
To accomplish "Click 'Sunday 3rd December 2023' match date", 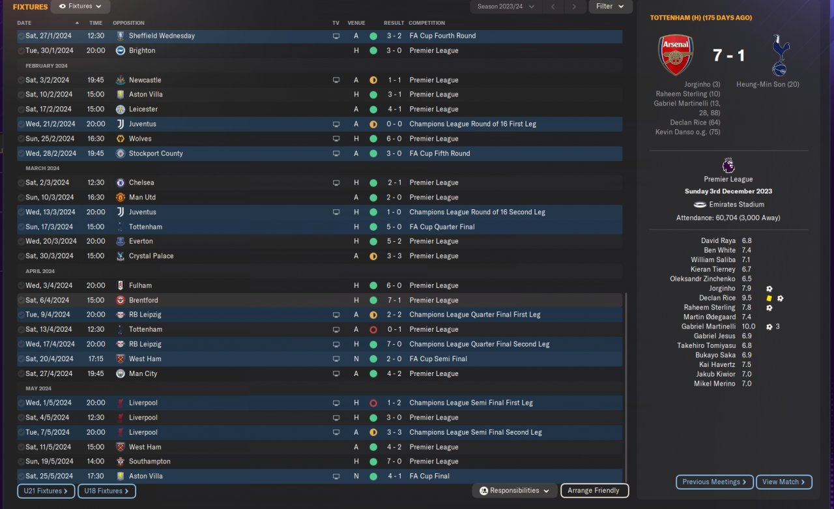I will coord(728,192).
